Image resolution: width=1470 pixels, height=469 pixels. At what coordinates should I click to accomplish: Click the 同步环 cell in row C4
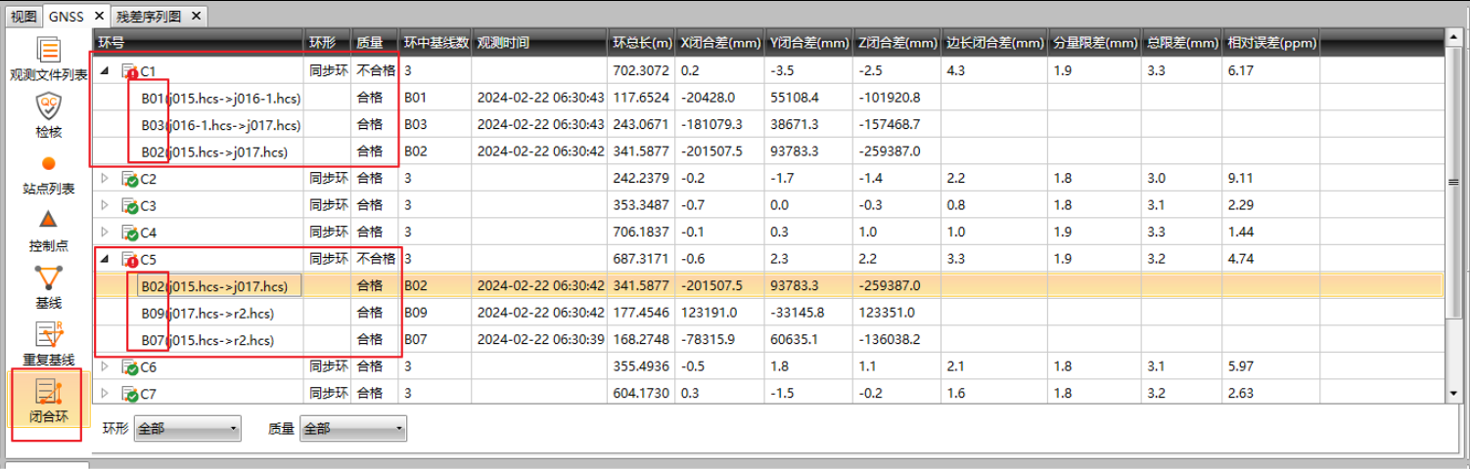tap(328, 233)
